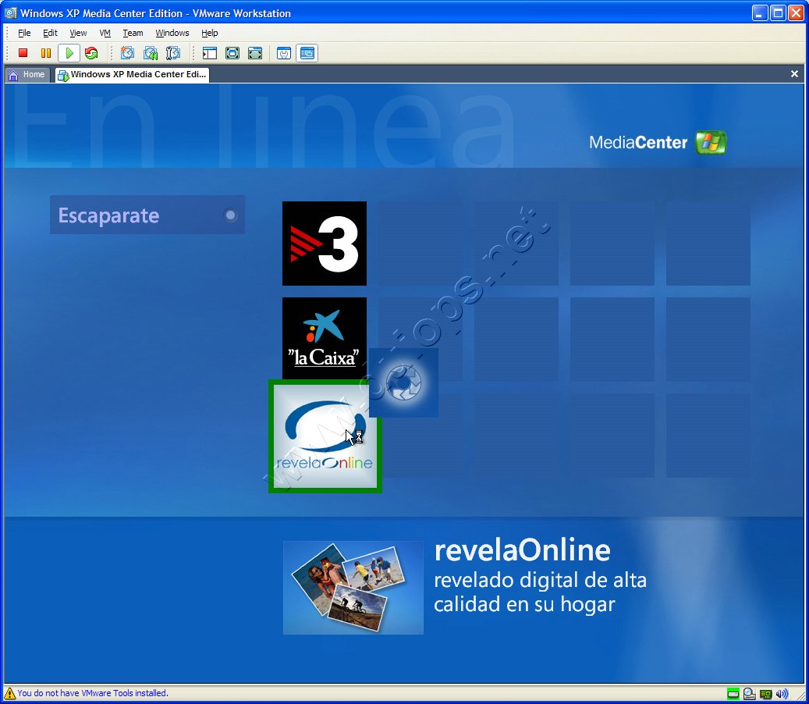Image resolution: width=809 pixels, height=704 pixels.
Task: Click the yellow VMware Tools warning icon
Action: point(10,693)
